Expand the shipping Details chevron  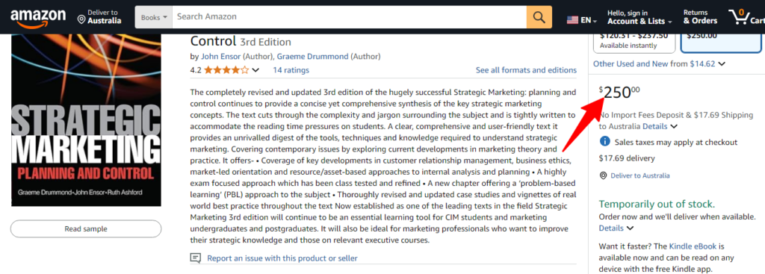click(674, 127)
